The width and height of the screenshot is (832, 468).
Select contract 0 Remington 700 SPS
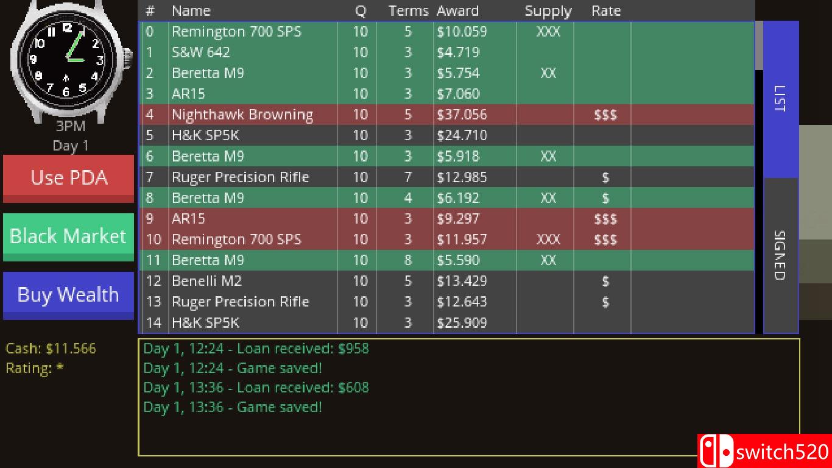pos(236,32)
